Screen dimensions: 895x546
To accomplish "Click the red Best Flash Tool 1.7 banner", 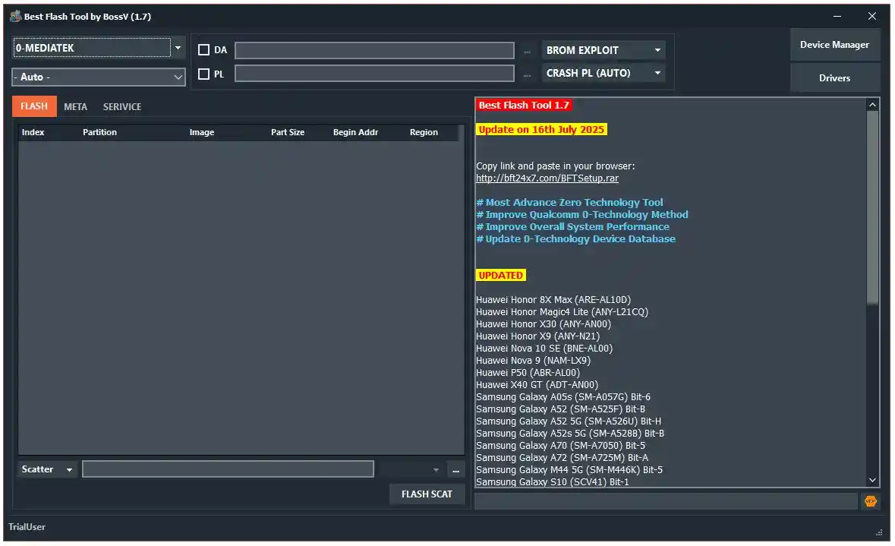I will [x=524, y=105].
